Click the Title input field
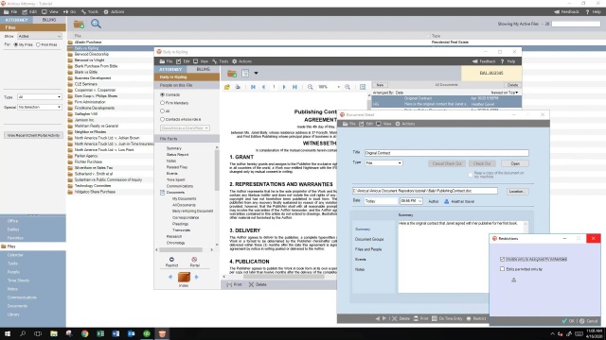The height and width of the screenshot is (340, 606). [x=446, y=153]
